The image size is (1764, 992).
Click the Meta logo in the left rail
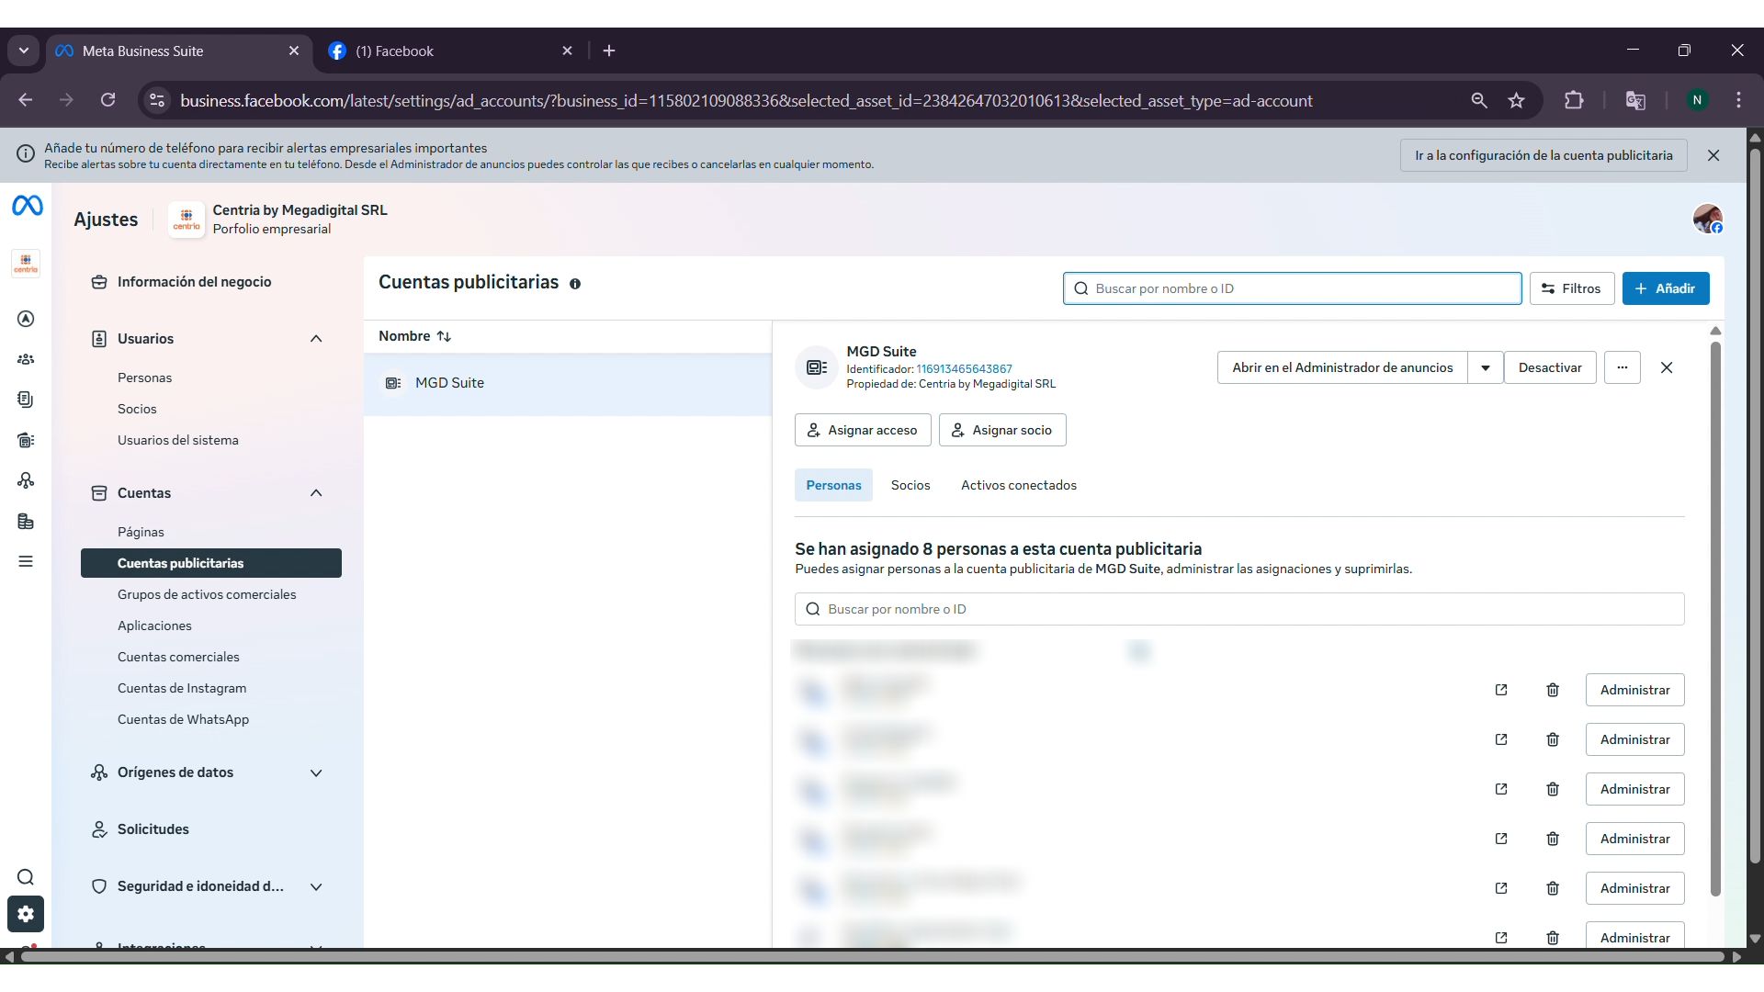pos(27,206)
